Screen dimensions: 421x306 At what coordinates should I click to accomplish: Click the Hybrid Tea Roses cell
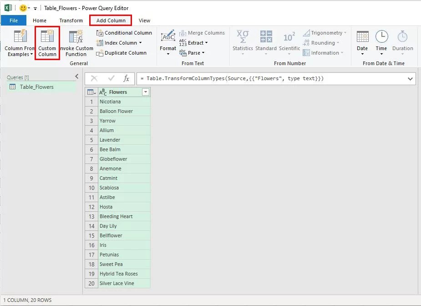pos(124,274)
